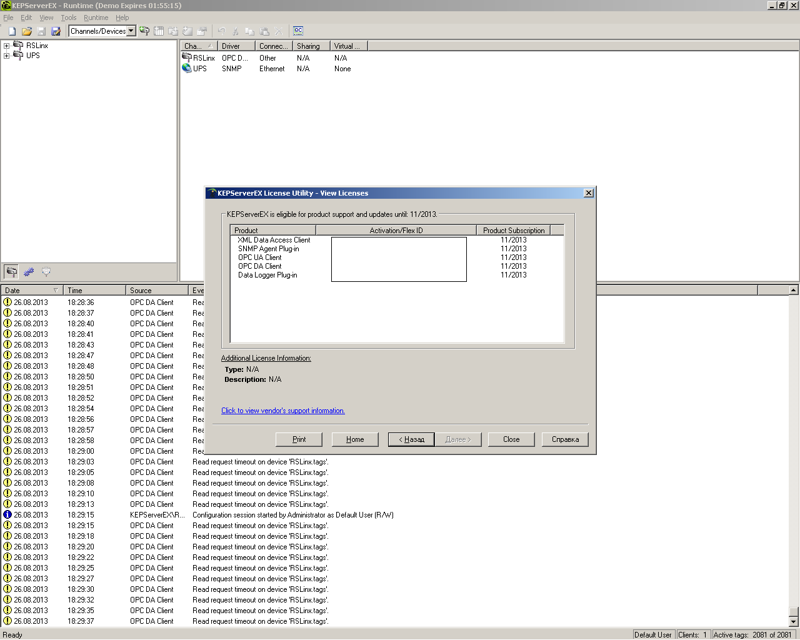Expand the UPS tree node

tap(7, 56)
